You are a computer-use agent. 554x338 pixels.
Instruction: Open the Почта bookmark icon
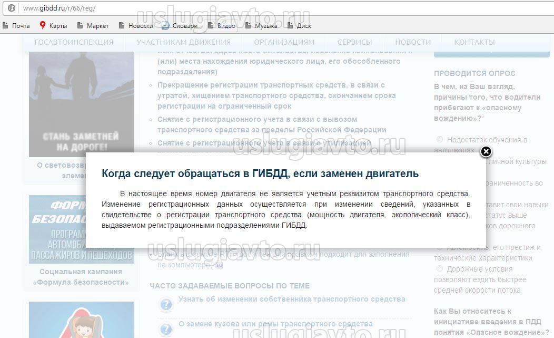point(6,25)
